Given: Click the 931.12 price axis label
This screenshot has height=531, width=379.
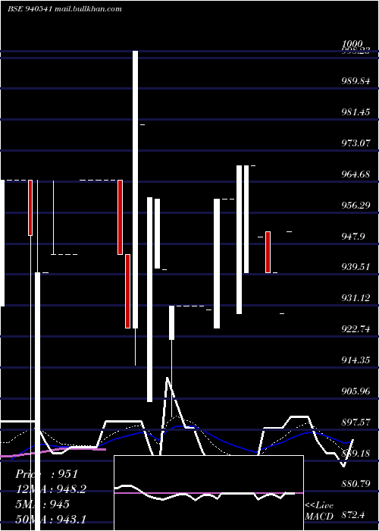Looking at the screenshot, I should point(356,298).
